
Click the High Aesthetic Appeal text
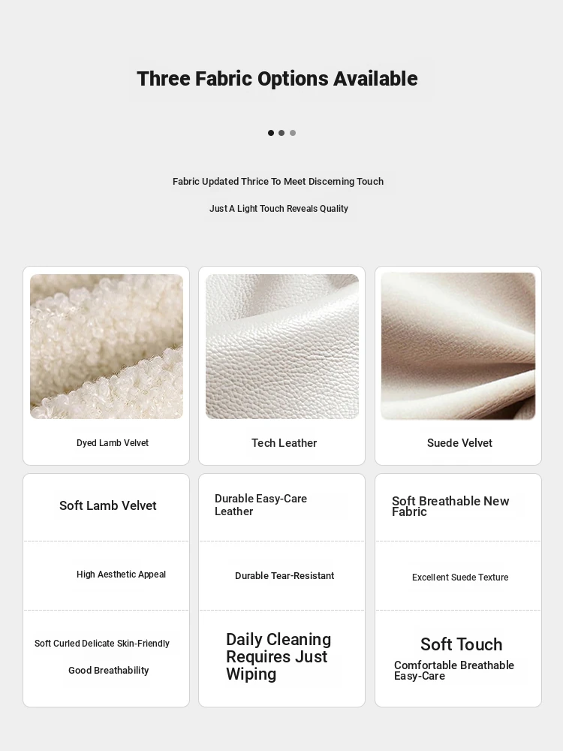pos(121,575)
